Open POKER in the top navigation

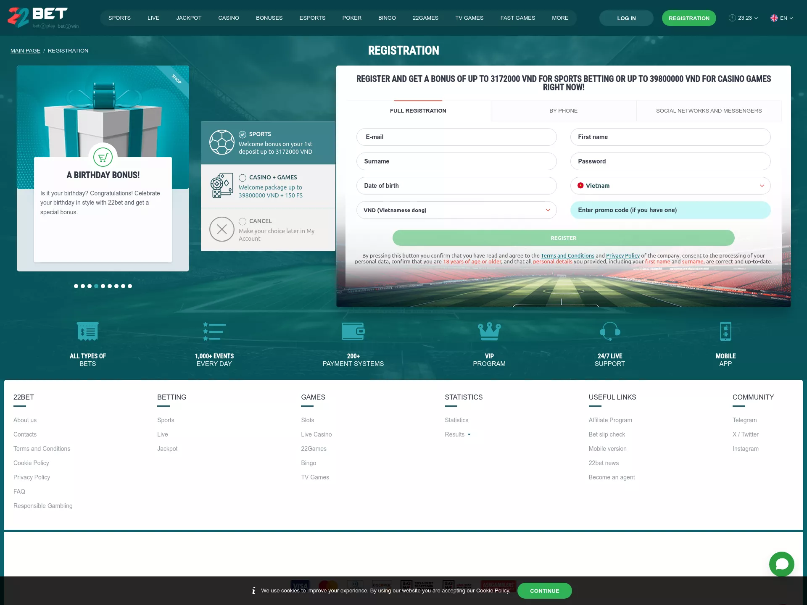click(352, 18)
